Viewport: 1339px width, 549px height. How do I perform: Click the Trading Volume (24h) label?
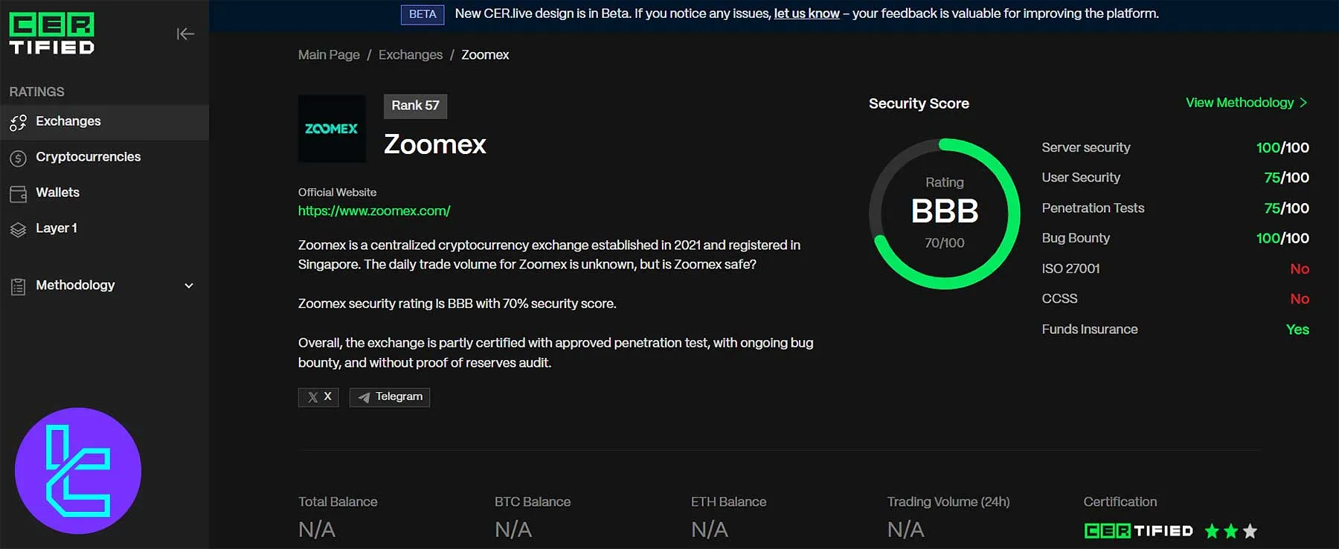pyautogui.click(x=948, y=502)
